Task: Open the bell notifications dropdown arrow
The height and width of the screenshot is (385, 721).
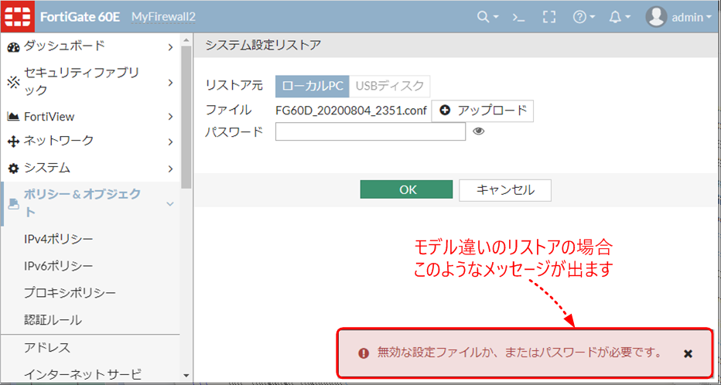Action: click(x=627, y=18)
